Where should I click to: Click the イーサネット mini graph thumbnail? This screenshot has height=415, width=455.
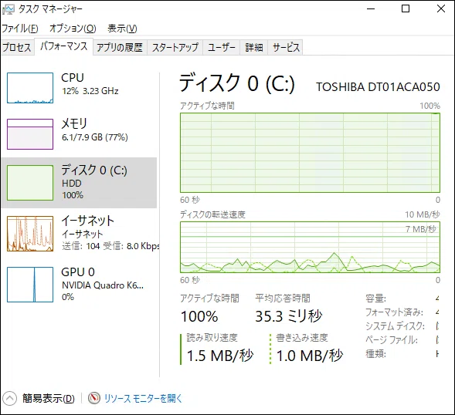pyautogui.click(x=30, y=234)
